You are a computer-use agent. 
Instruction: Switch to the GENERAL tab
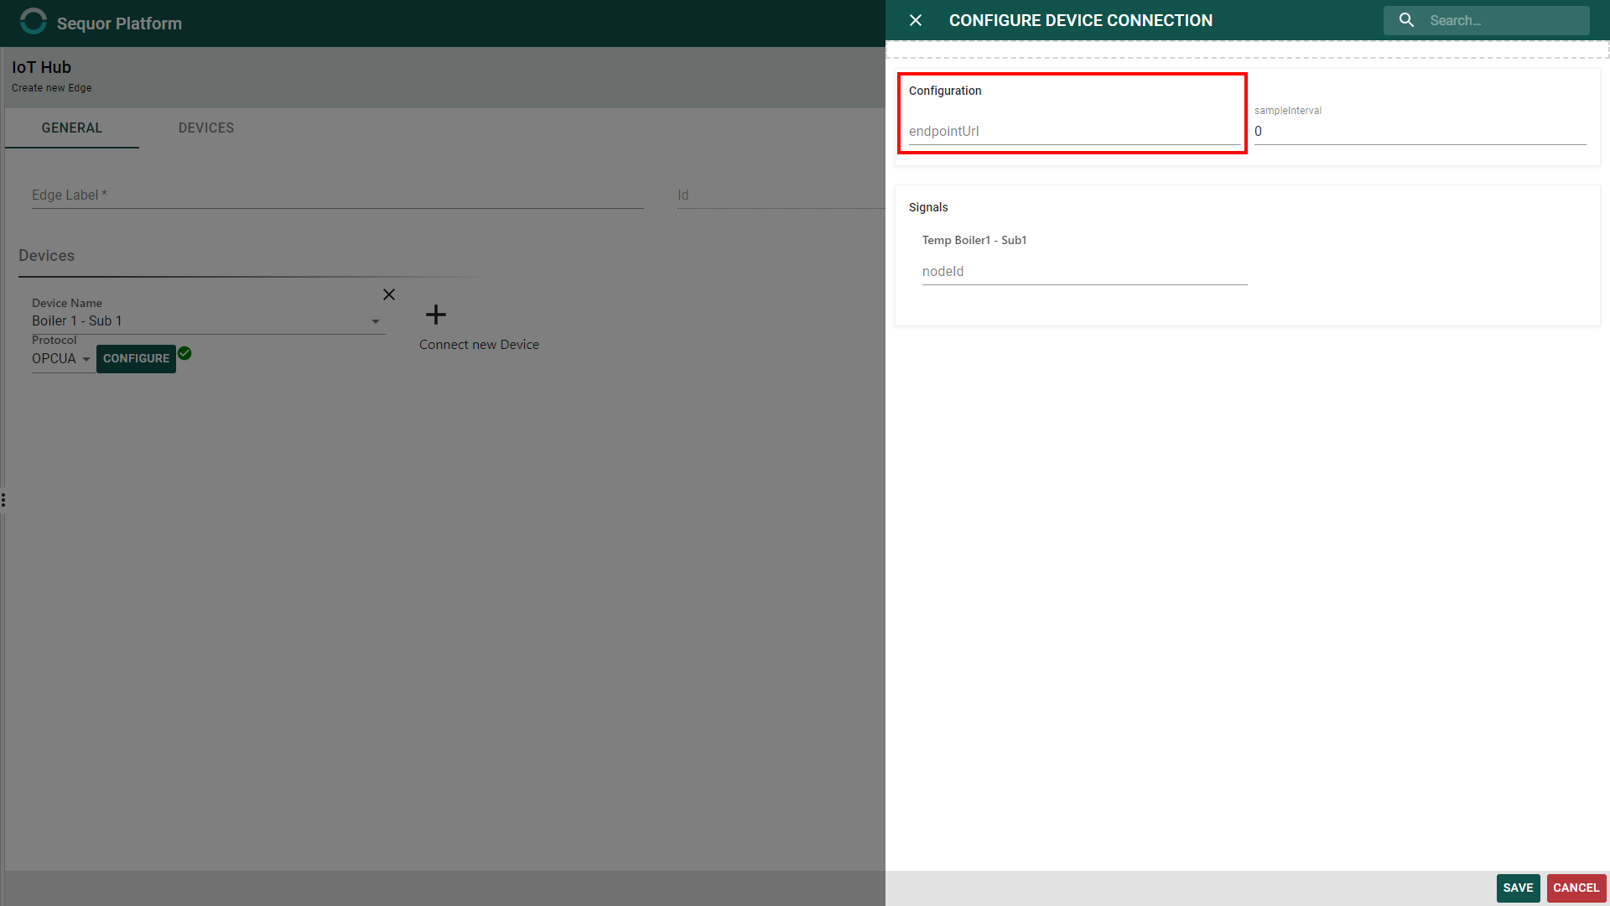coord(72,128)
